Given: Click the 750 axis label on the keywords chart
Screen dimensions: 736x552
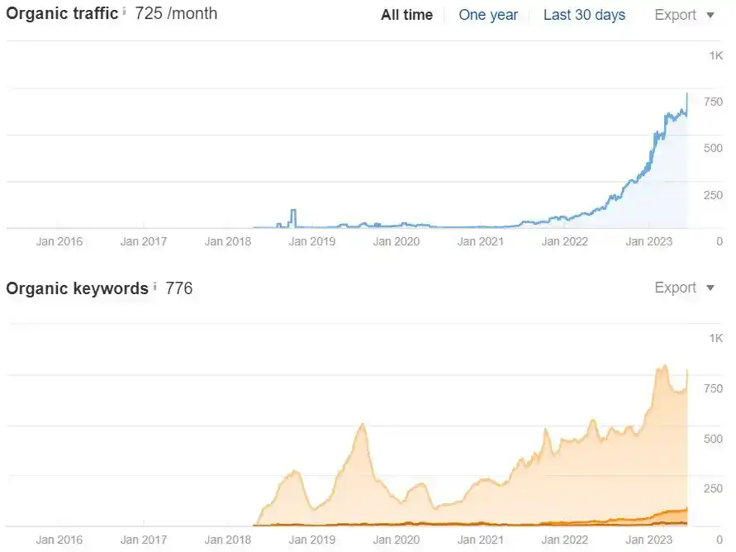Looking at the screenshot, I should [713, 388].
